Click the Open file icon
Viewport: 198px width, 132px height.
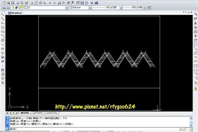9,3
